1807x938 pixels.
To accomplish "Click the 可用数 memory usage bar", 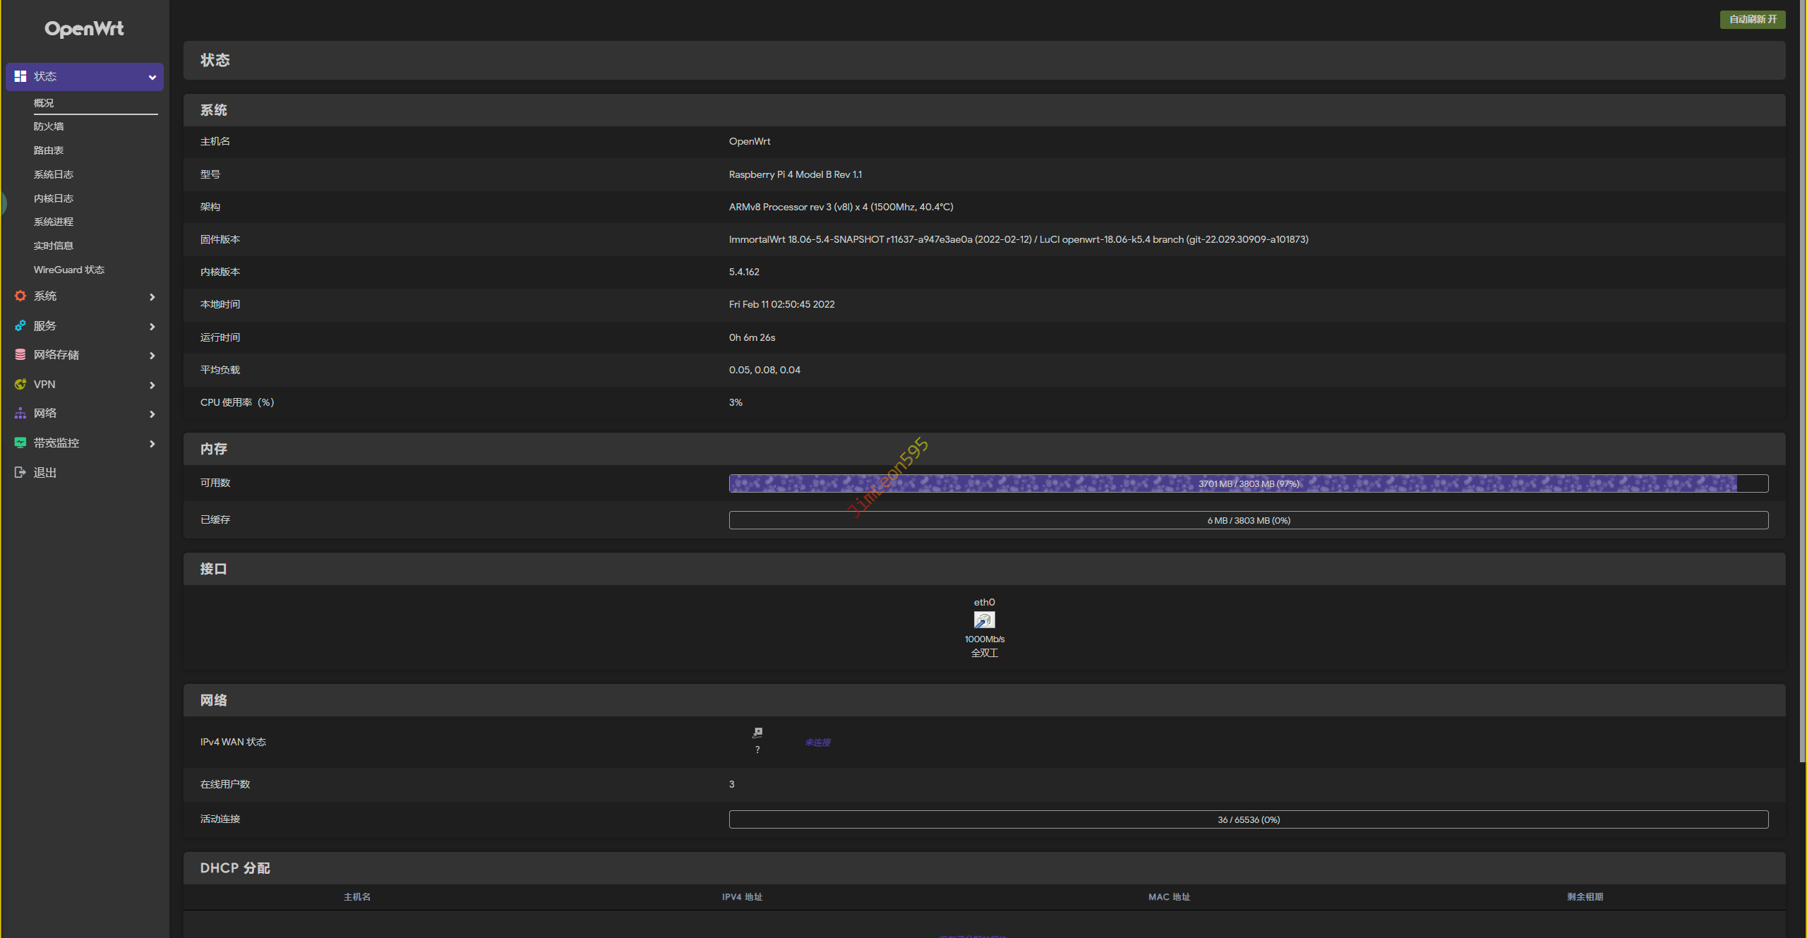I will 1248,483.
